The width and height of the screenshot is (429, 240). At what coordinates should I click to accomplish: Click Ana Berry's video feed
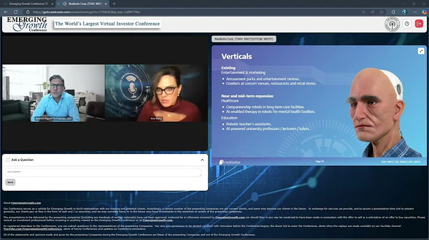156,93
